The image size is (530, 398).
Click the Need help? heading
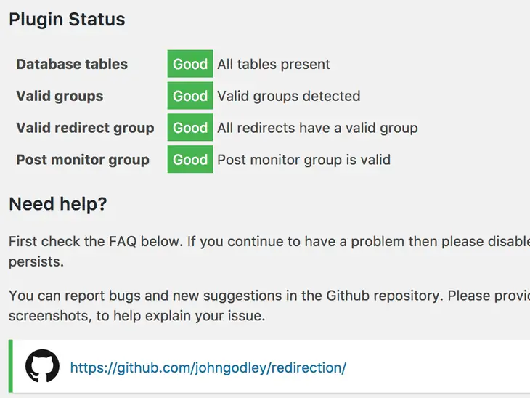pos(58,204)
